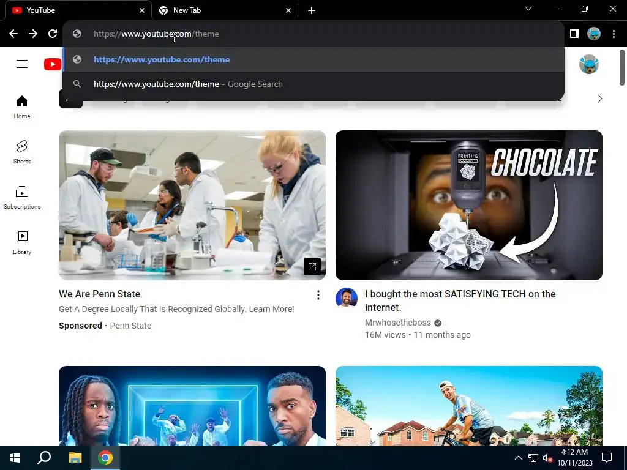
Task: Go to Home in the sidebar
Action: click(x=22, y=107)
